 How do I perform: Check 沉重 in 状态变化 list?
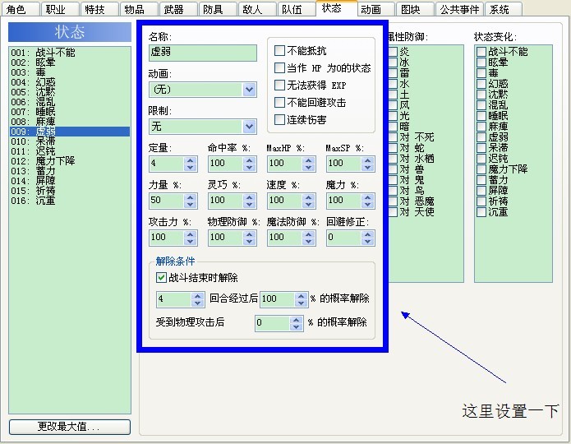481,212
